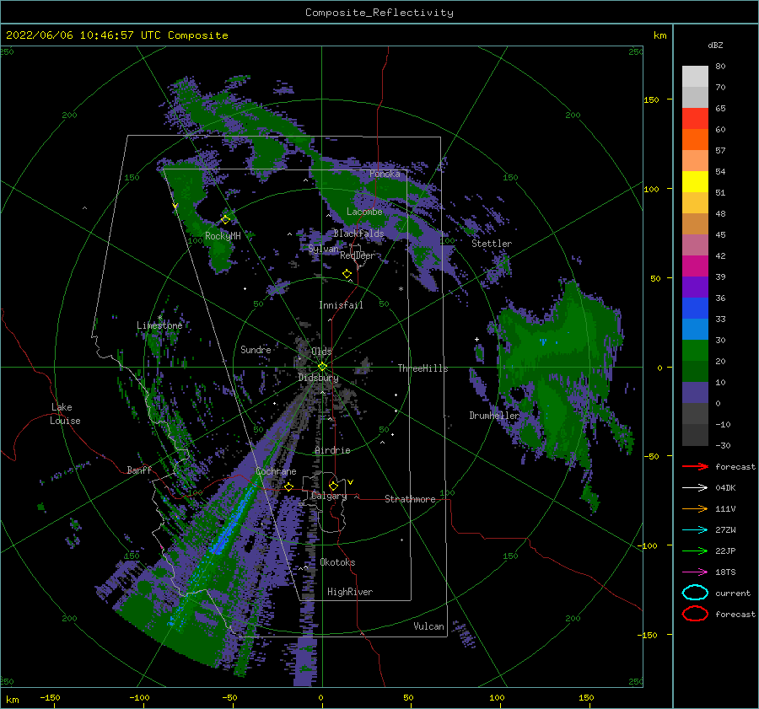Click the Sundre town label

[256, 350]
